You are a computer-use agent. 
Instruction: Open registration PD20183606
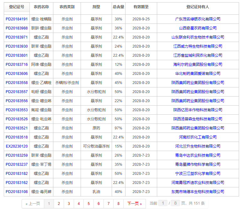[x=17, y=74]
